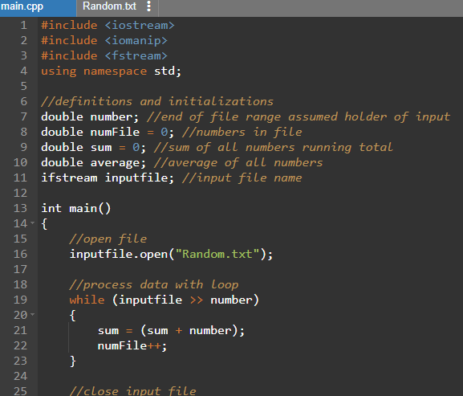Click 'ifstream inputfile;' declaration

108,178
